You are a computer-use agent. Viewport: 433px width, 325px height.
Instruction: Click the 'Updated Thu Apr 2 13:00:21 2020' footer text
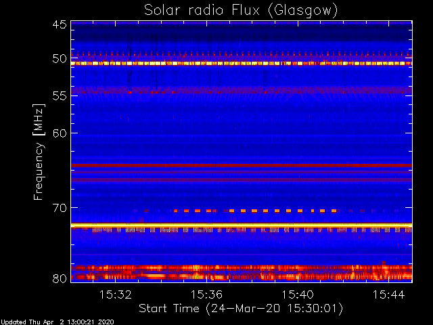coord(57,322)
